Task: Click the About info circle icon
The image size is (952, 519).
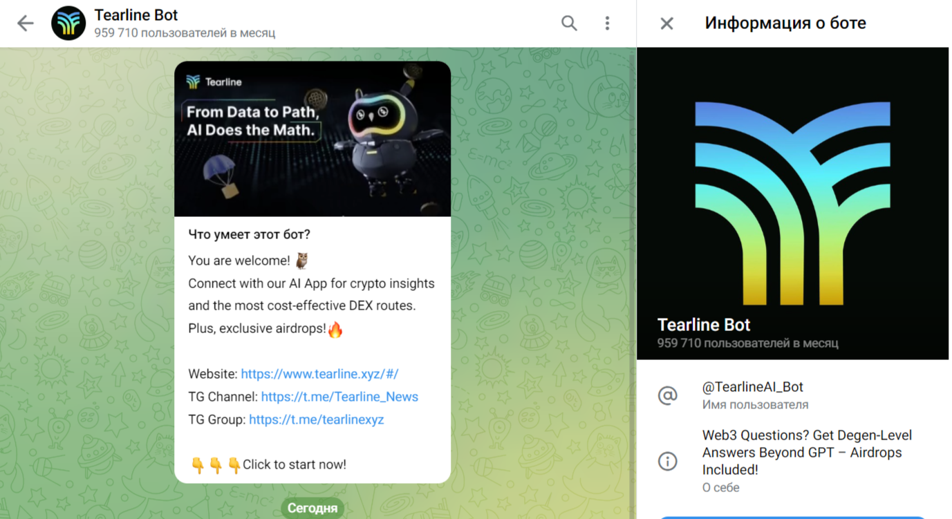Action: [668, 461]
